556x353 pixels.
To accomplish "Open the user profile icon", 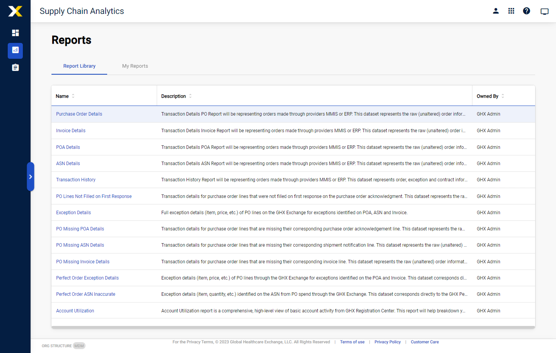I will [x=496, y=11].
